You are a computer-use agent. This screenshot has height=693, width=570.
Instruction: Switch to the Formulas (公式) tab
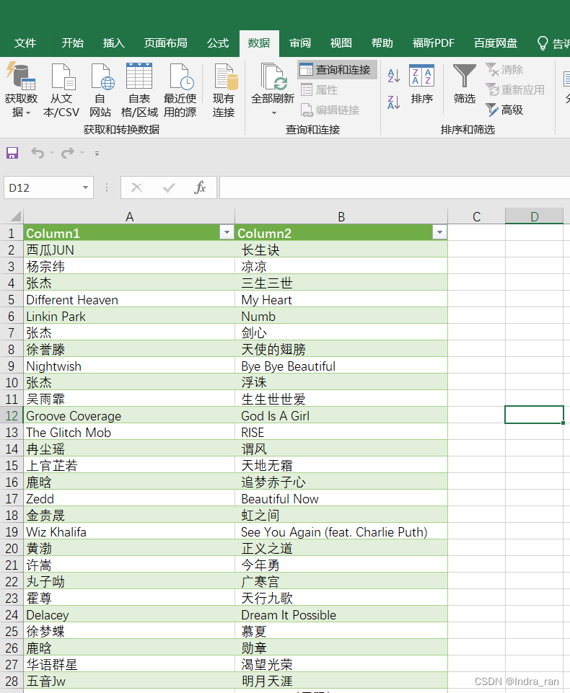[x=218, y=43]
